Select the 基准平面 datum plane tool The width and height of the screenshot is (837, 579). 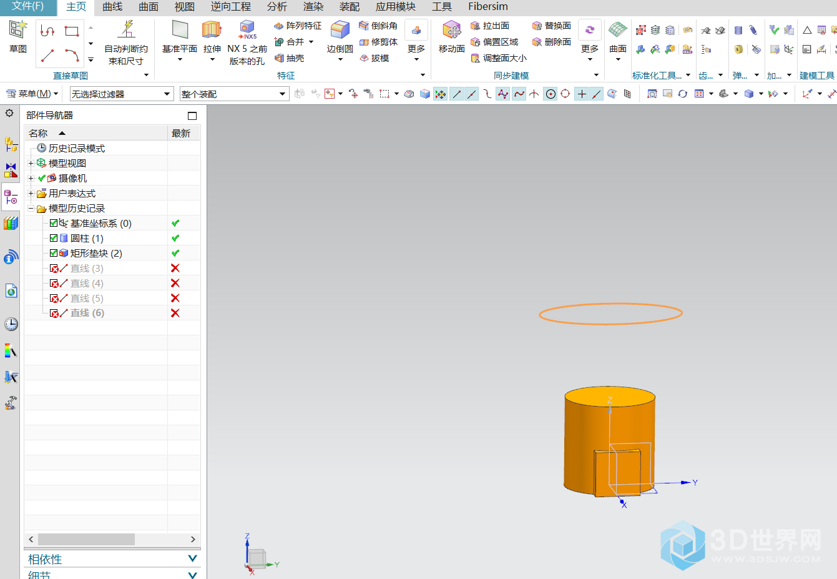(x=180, y=36)
